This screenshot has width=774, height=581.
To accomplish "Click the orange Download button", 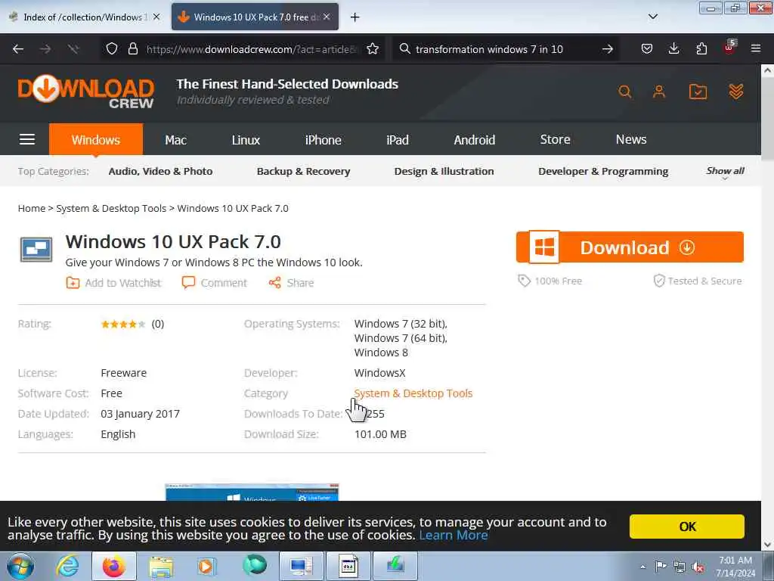I will (x=630, y=247).
